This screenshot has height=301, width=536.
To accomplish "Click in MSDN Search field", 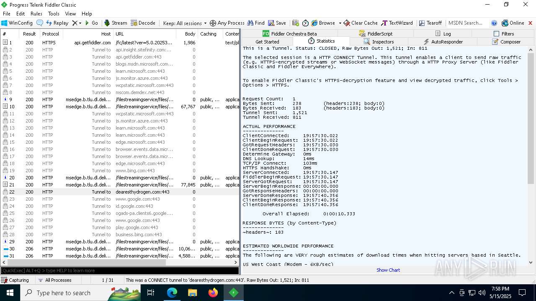I will pyautogui.click(x=467, y=23).
